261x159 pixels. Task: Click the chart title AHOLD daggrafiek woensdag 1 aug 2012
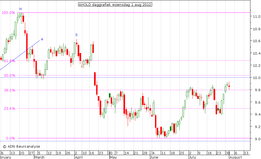(x=115, y=5)
